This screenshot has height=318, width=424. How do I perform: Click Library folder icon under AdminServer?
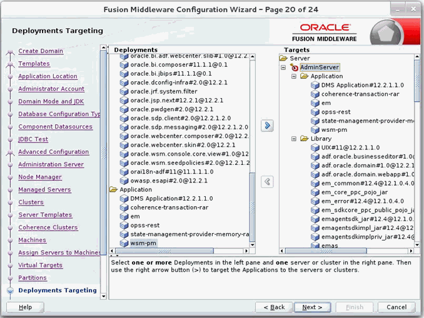click(304, 139)
